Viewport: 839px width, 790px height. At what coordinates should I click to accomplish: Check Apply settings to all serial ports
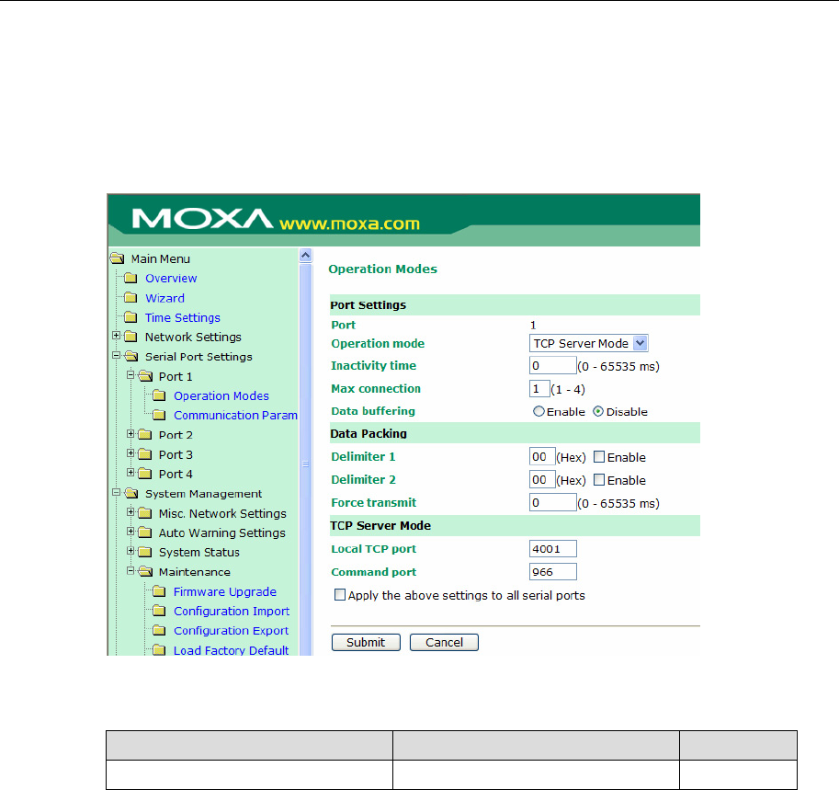340,595
